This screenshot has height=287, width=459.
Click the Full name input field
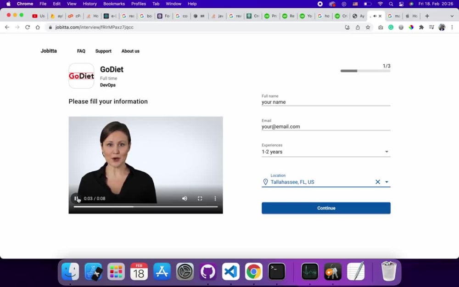pyautogui.click(x=326, y=102)
